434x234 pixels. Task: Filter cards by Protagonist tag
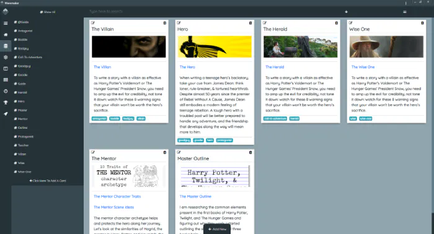(24, 136)
